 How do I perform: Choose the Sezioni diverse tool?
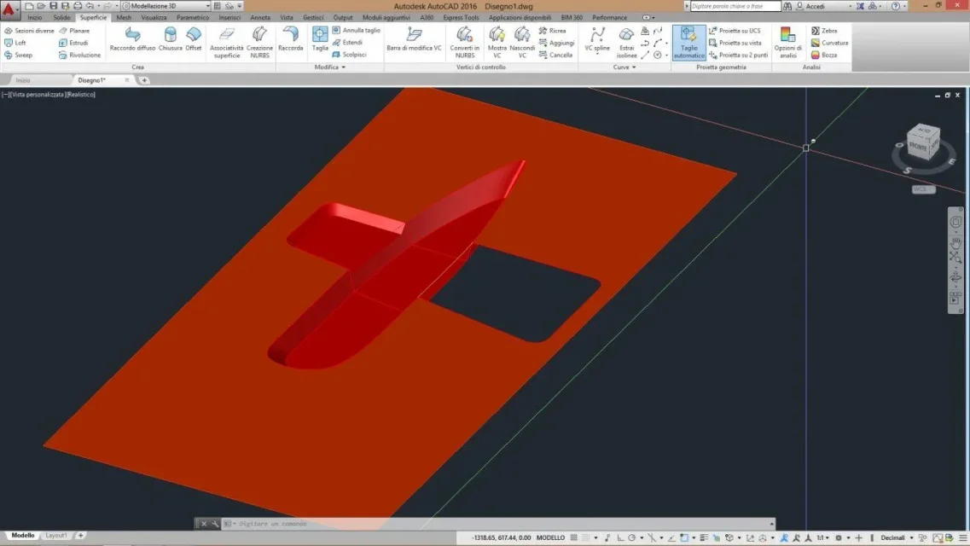[29, 31]
